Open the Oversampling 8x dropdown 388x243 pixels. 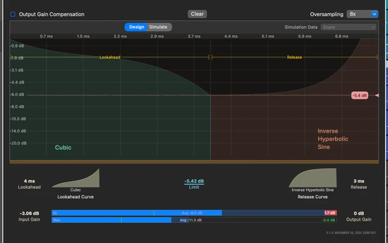(362, 14)
